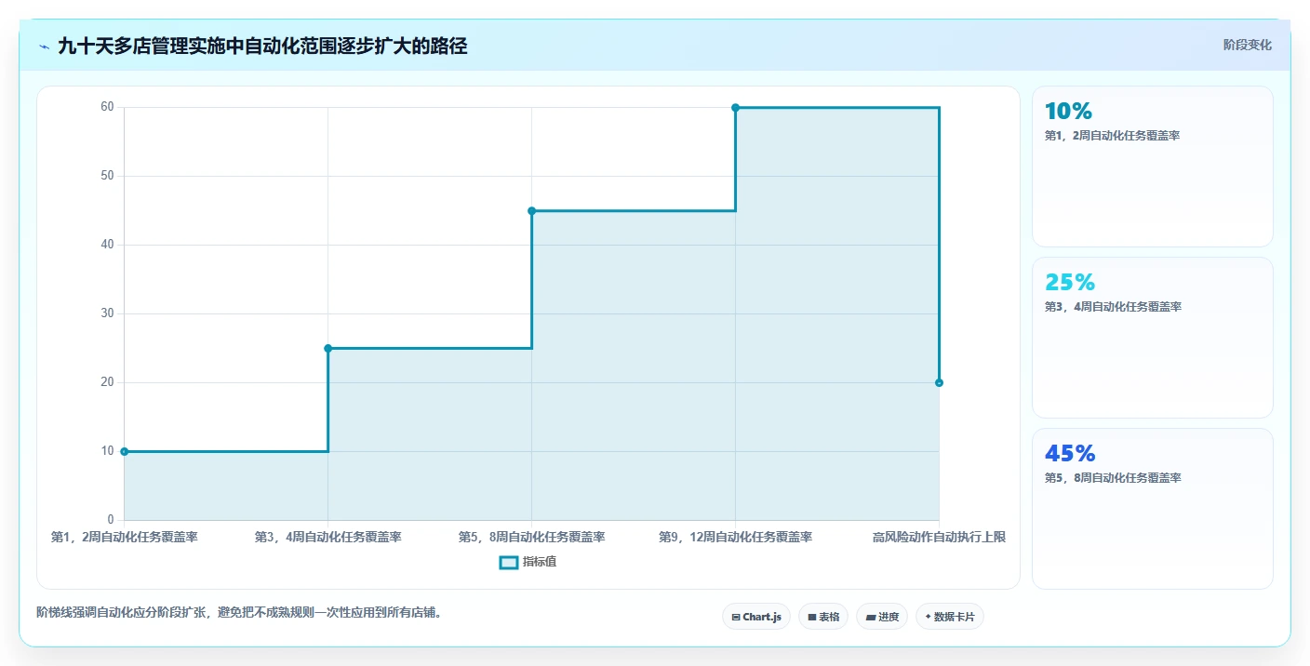Select the 表格 tag chip
Viewport: 1310px width, 666px height.
(823, 617)
